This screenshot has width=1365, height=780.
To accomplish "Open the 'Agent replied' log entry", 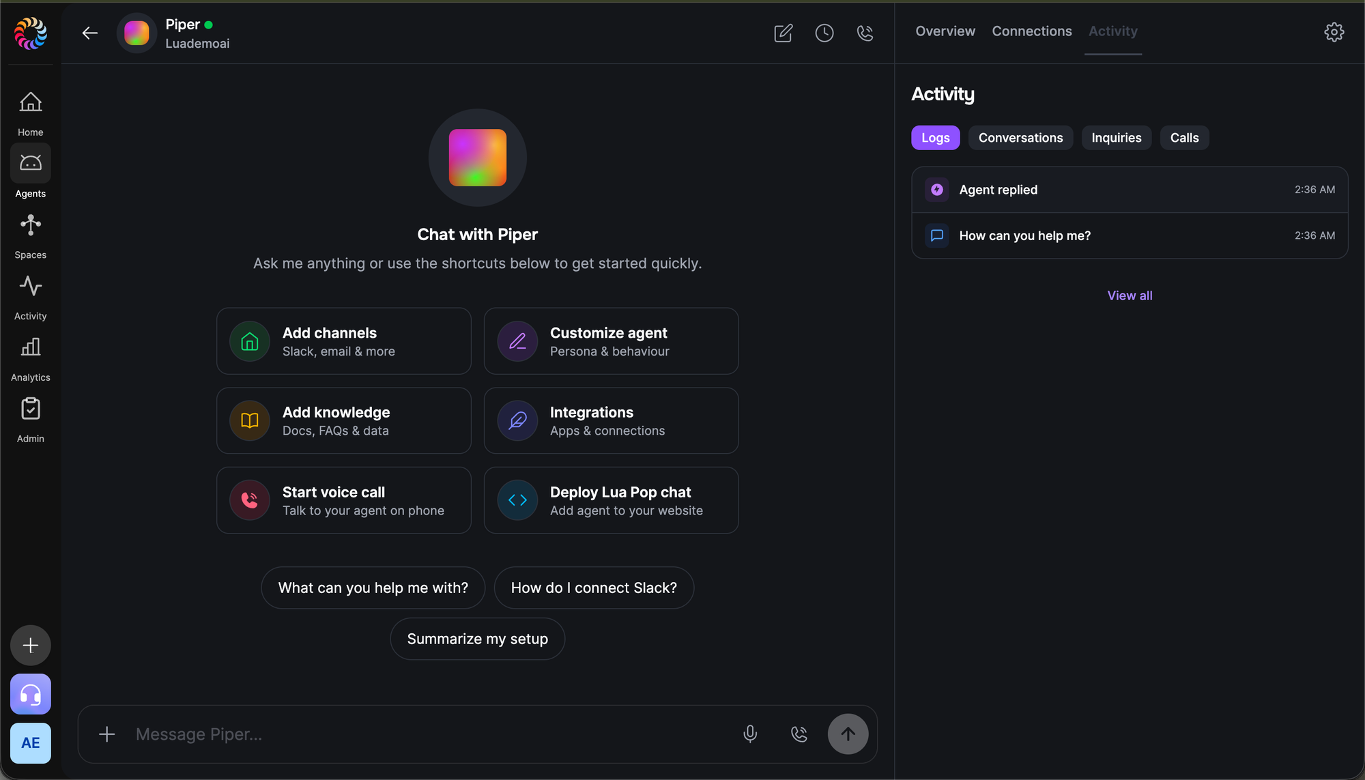I will (1130, 190).
